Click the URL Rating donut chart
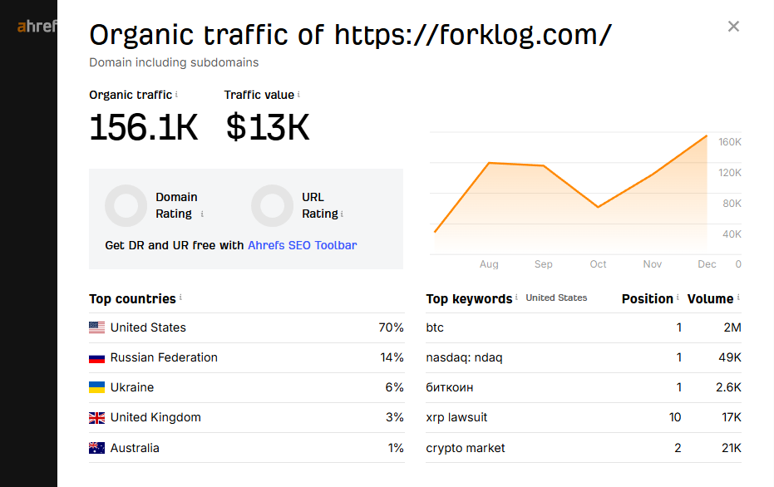 272,205
